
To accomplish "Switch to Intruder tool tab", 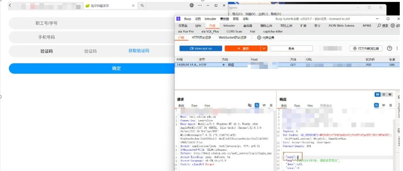I will 229,26.
